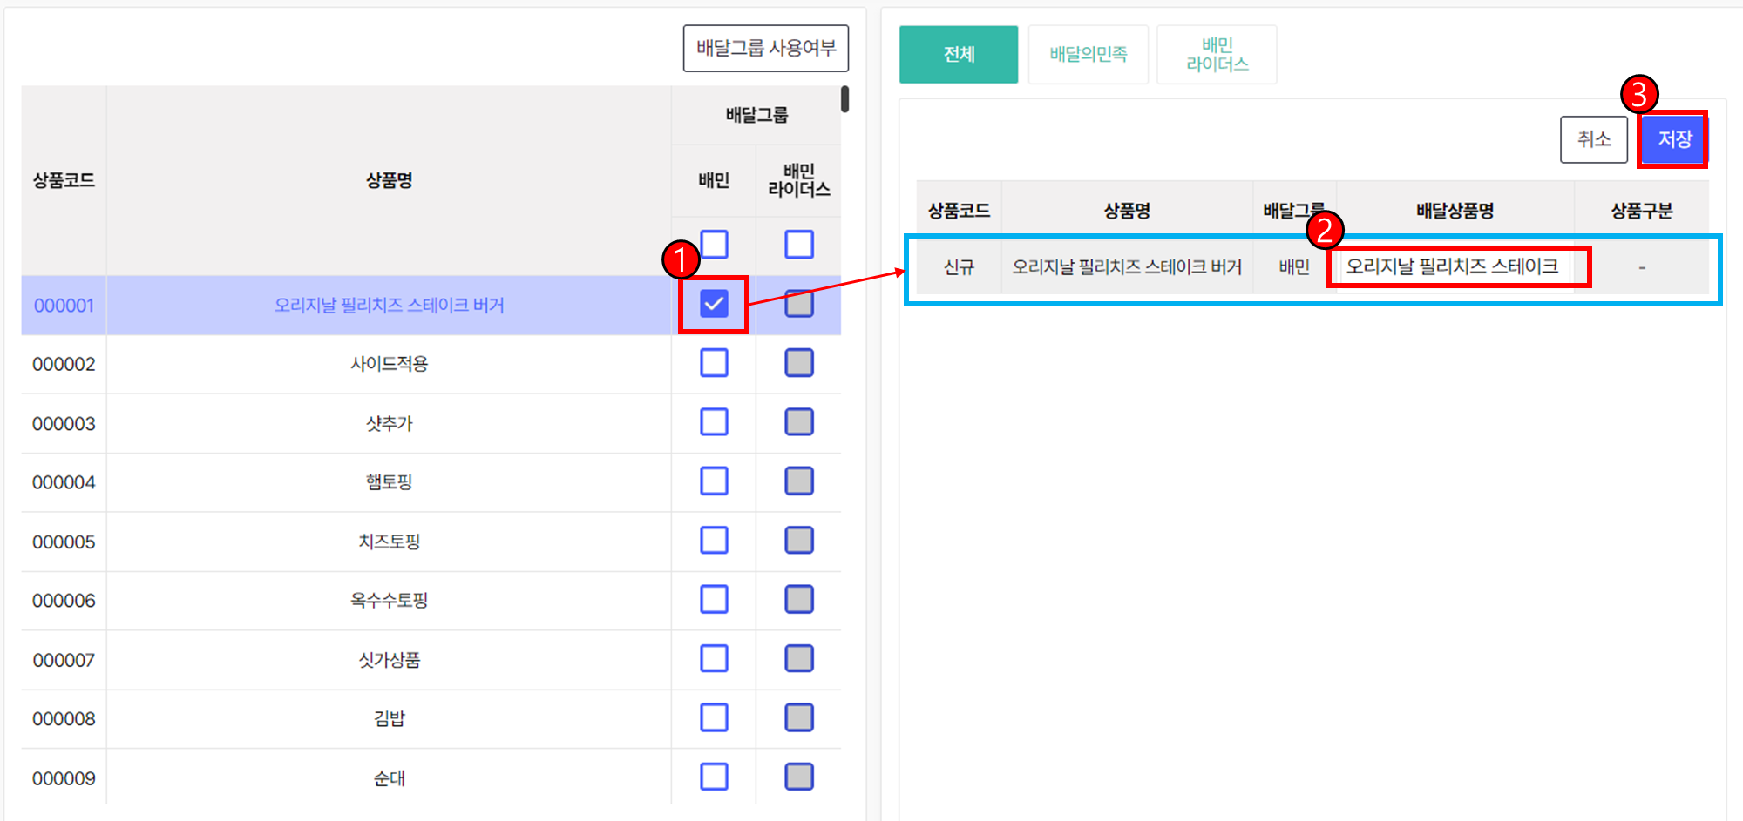The width and height of the screenshot is (1743, 821).
Task: Open the 배달의민족 tab
Action: (x=1088, y=55)
